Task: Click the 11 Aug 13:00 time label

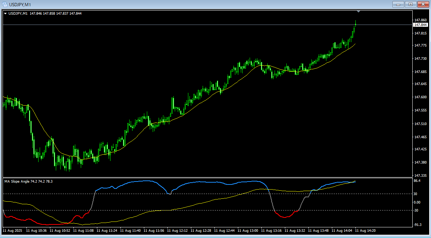Action: coord(248,231)
